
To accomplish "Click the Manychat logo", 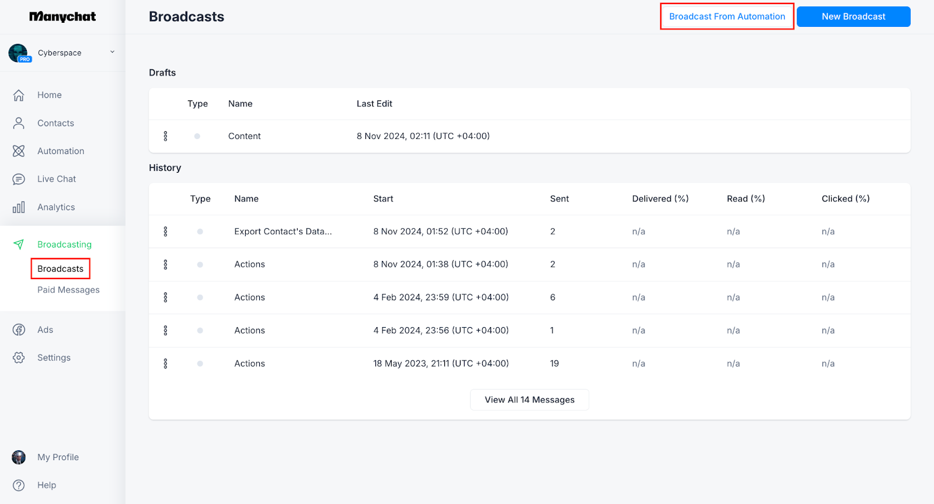I will [x=62, y=17].
